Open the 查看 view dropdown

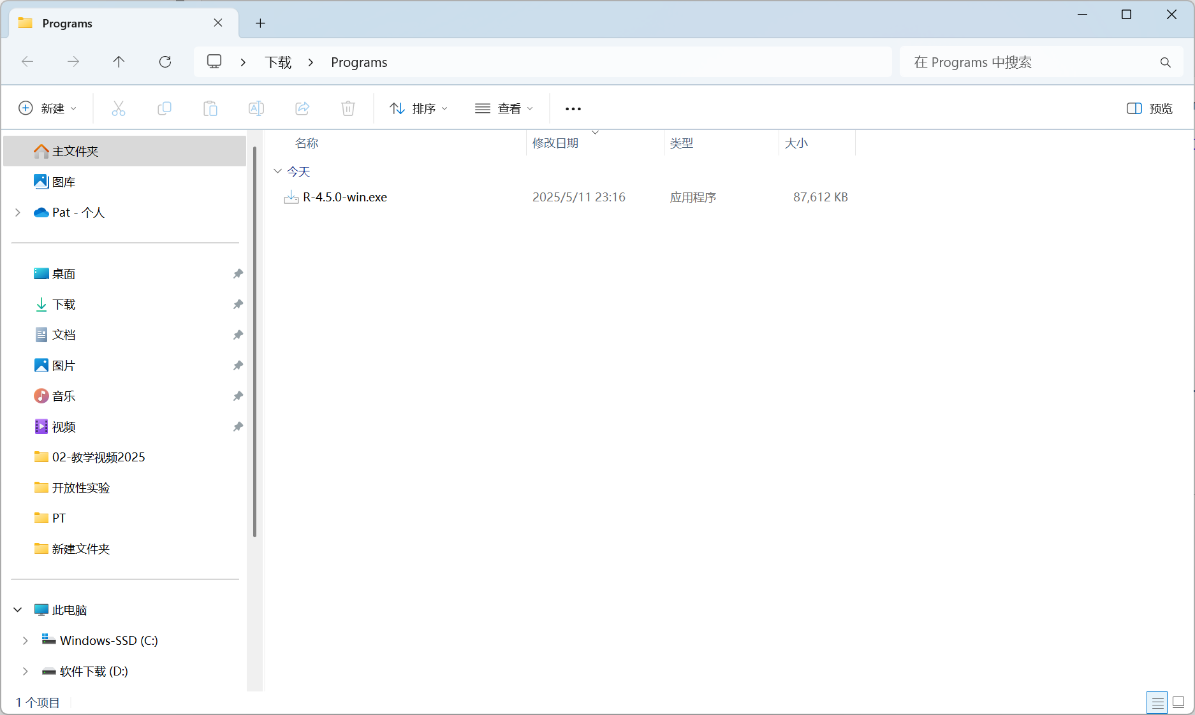coord(504,108)
